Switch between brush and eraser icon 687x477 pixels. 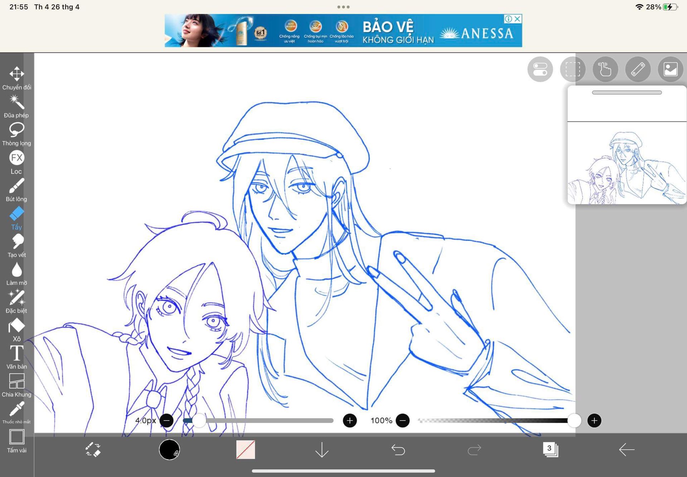click(93, 449)
